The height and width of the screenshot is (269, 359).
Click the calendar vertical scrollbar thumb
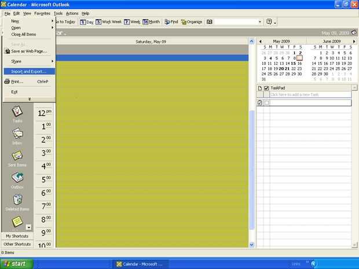click(252, 169)
